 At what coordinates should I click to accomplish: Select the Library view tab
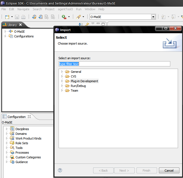(12, 25)
